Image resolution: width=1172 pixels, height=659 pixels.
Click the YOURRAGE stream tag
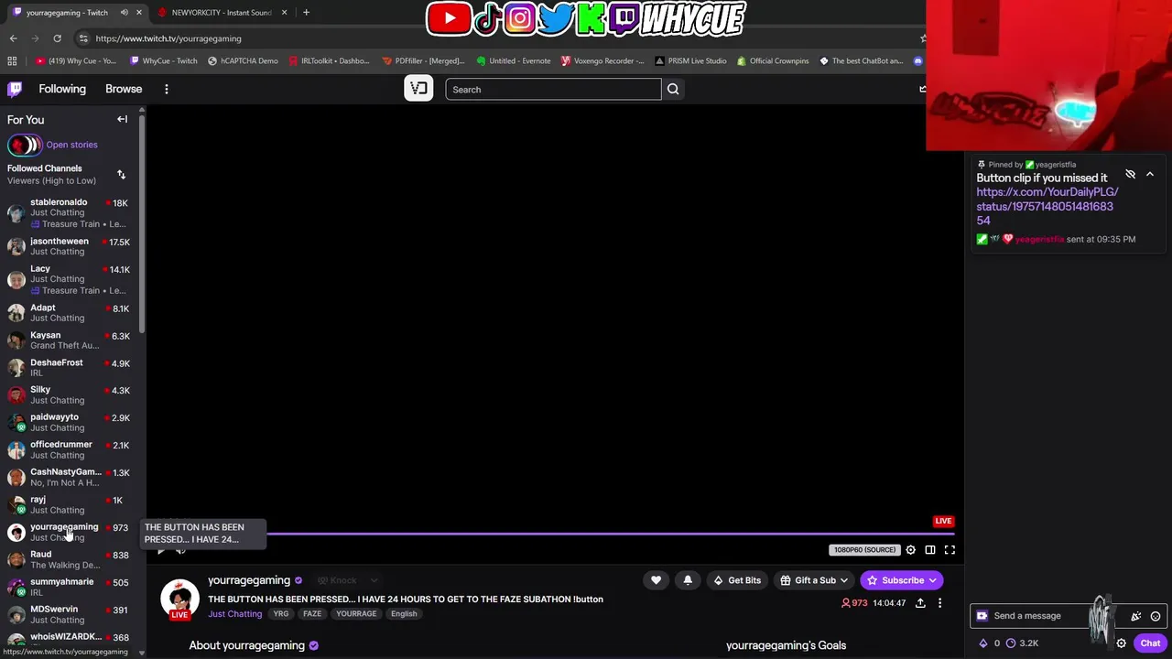click(356, 614)
